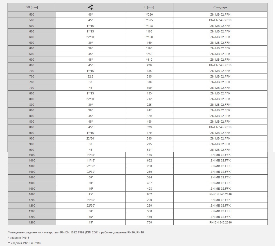This screenshot has height=246, width=275.
Task: Click the *410 length cell
Action: click(x=149, y=60)
